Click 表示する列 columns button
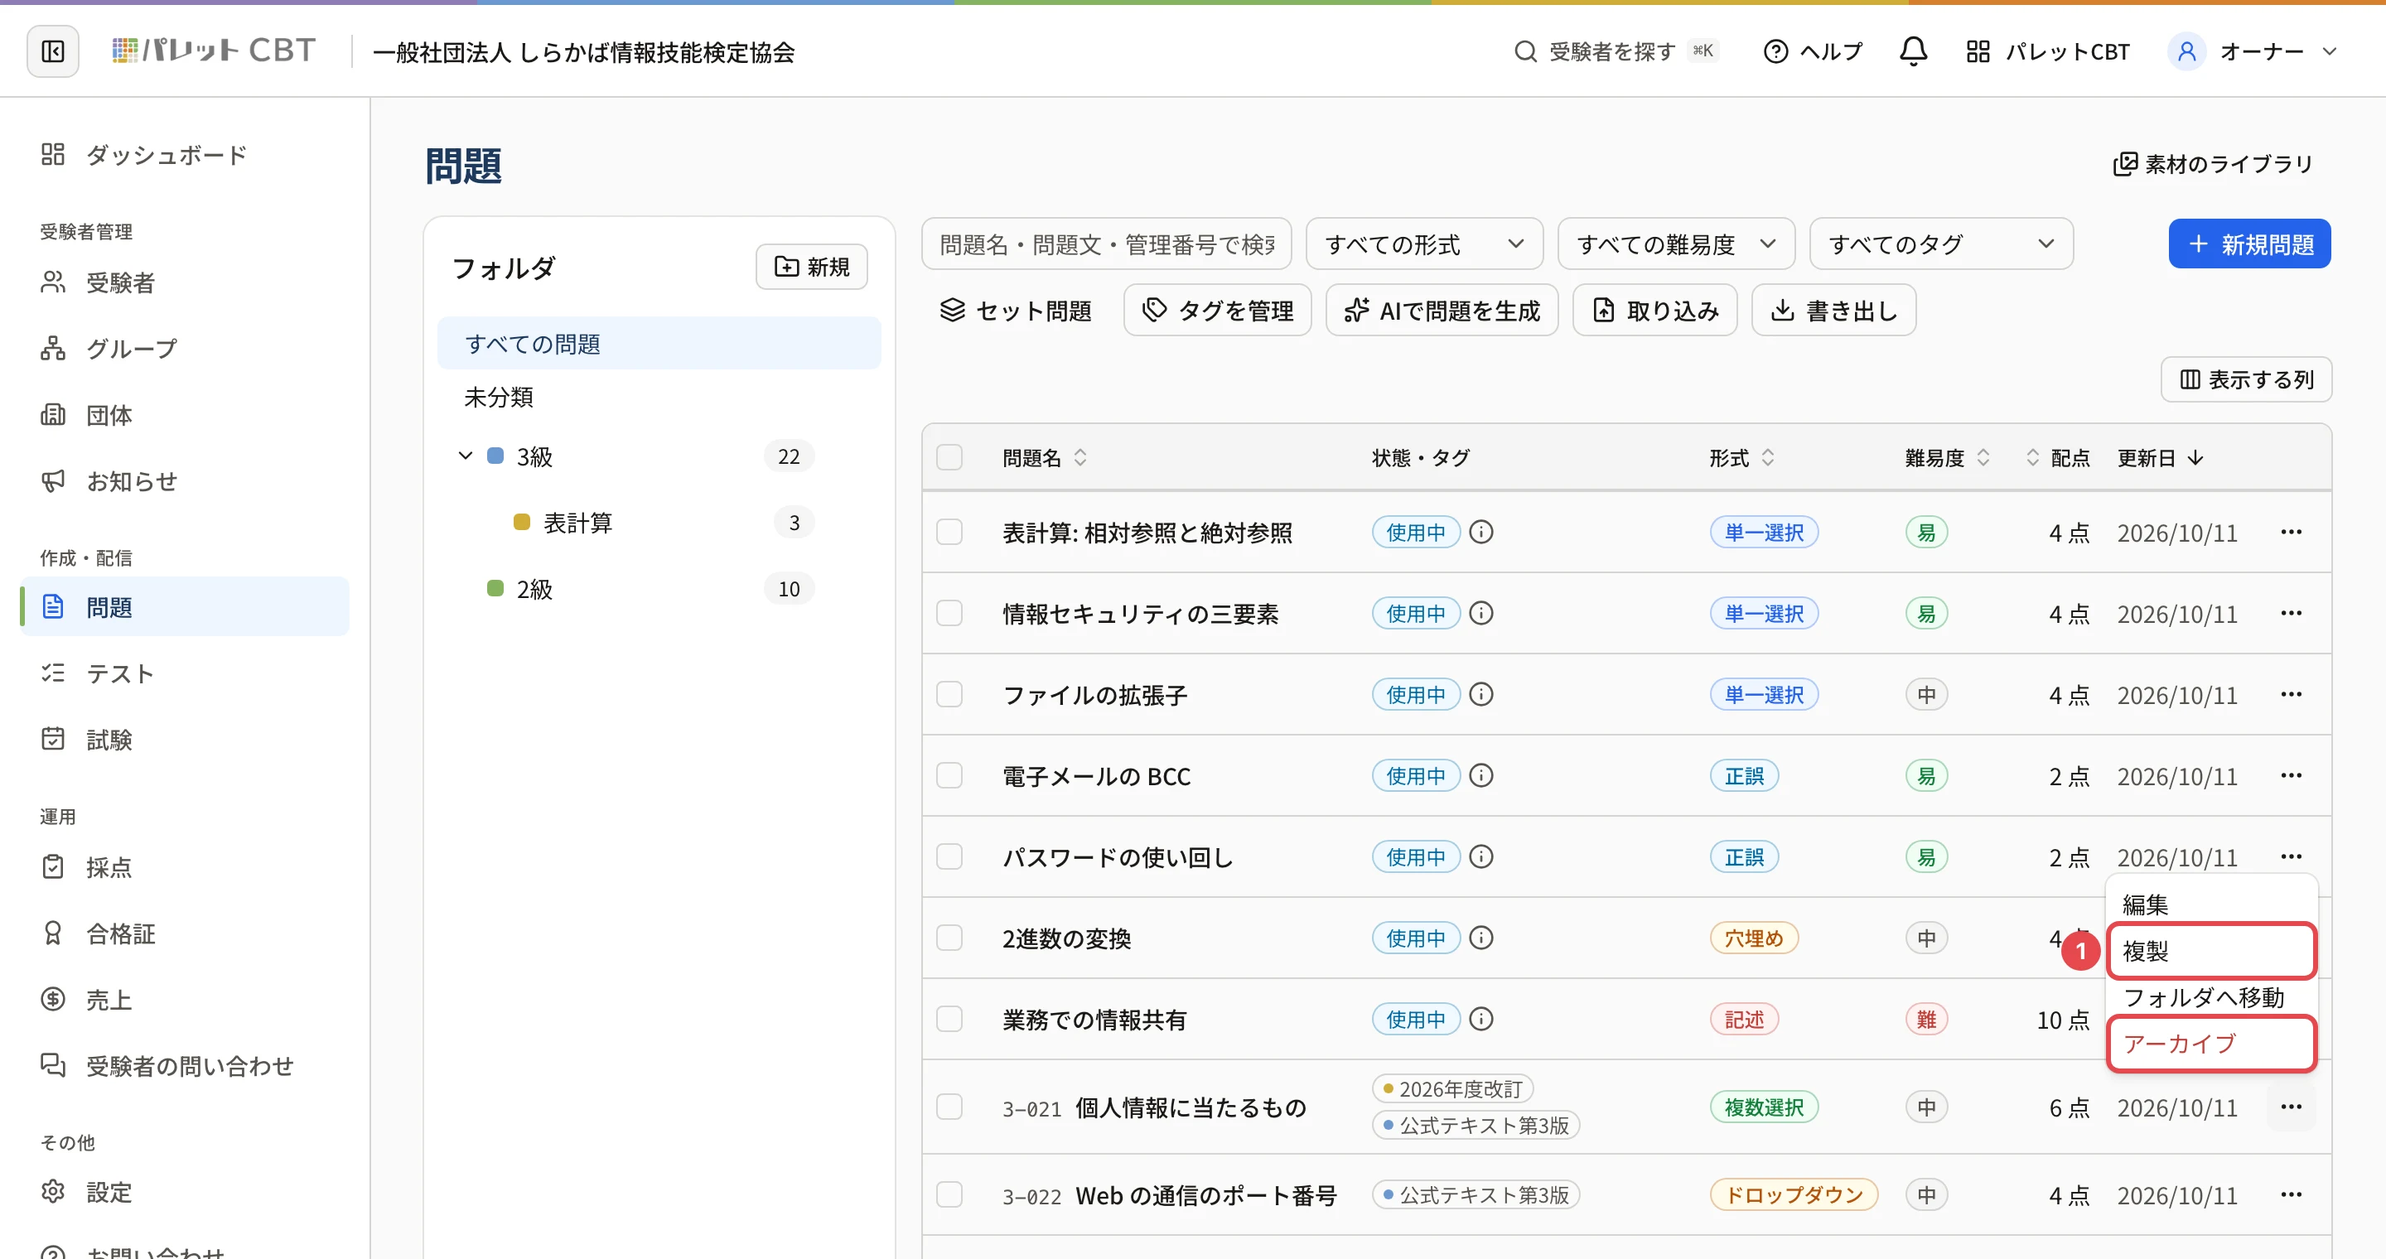 [2246, 379]
